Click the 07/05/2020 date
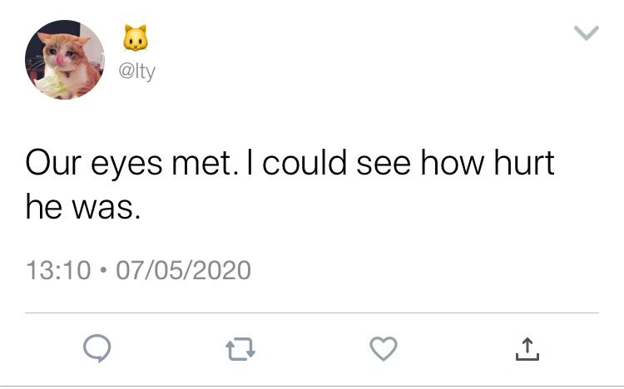 [x=184, y=270]
